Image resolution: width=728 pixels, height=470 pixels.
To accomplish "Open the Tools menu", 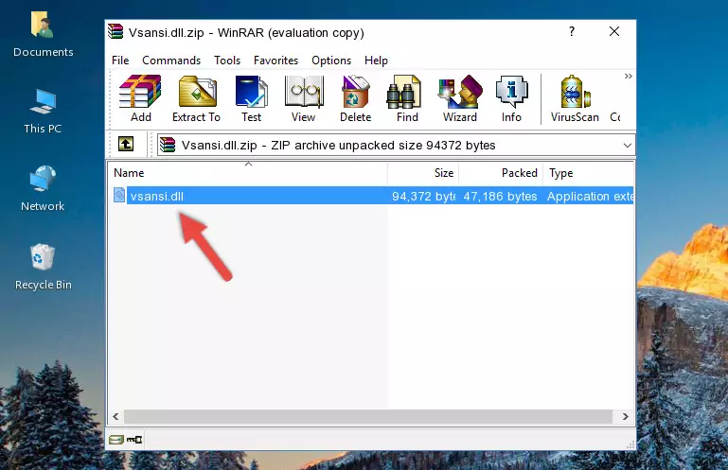I will tap(227, 61).
